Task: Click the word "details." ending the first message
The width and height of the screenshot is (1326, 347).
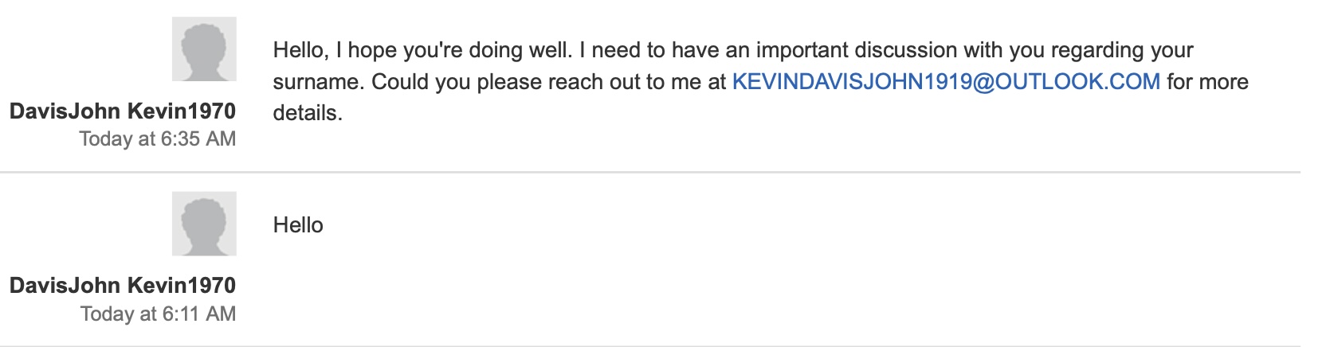Action: [308, 114]
